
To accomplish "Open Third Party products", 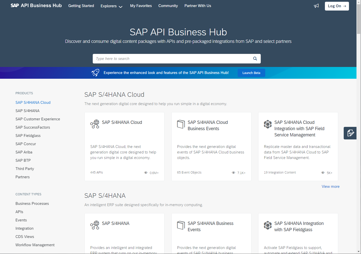I will (25, 169).
